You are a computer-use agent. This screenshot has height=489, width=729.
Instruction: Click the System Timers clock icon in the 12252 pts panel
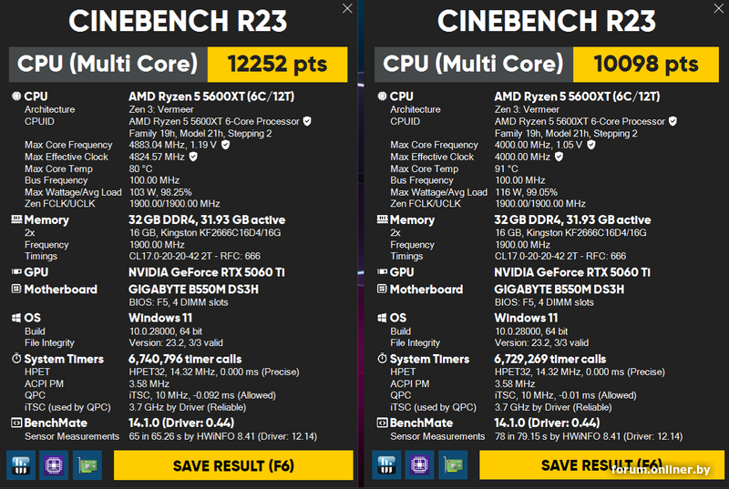tap(15, 359)
